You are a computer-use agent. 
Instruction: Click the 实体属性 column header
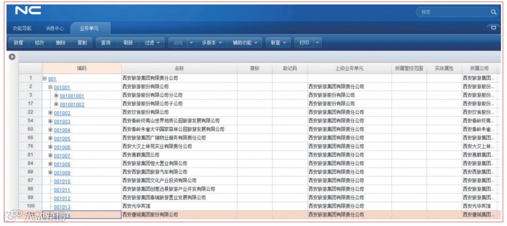[444, 69]
